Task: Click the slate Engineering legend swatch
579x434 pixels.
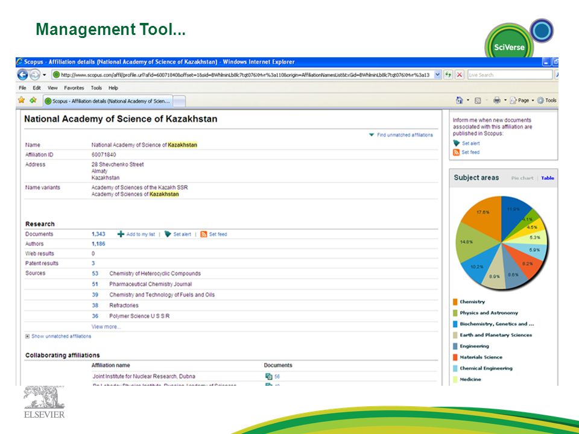Action: [455, 346]
